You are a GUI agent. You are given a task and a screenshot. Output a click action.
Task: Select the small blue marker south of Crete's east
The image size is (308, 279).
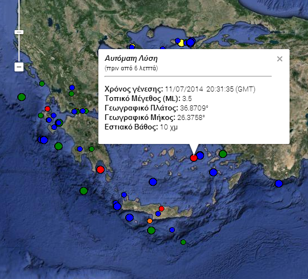172,230
